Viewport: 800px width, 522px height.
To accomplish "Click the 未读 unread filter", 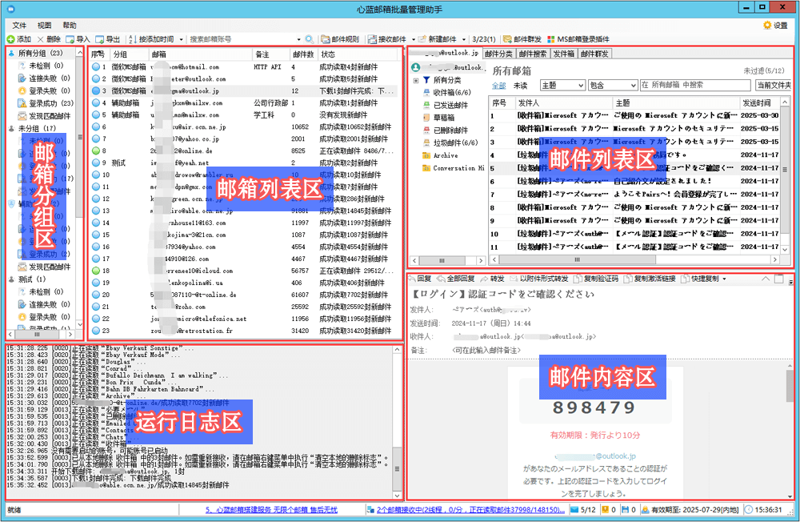I will (x=521, y=86).
